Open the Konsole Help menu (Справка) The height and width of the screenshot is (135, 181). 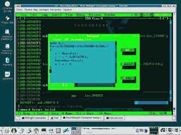tap(67, 10)
